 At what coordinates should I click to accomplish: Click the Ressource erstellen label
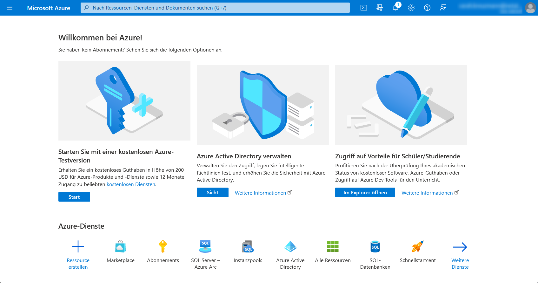78,264
